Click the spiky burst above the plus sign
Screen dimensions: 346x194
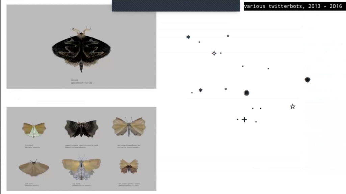(246, 93)
